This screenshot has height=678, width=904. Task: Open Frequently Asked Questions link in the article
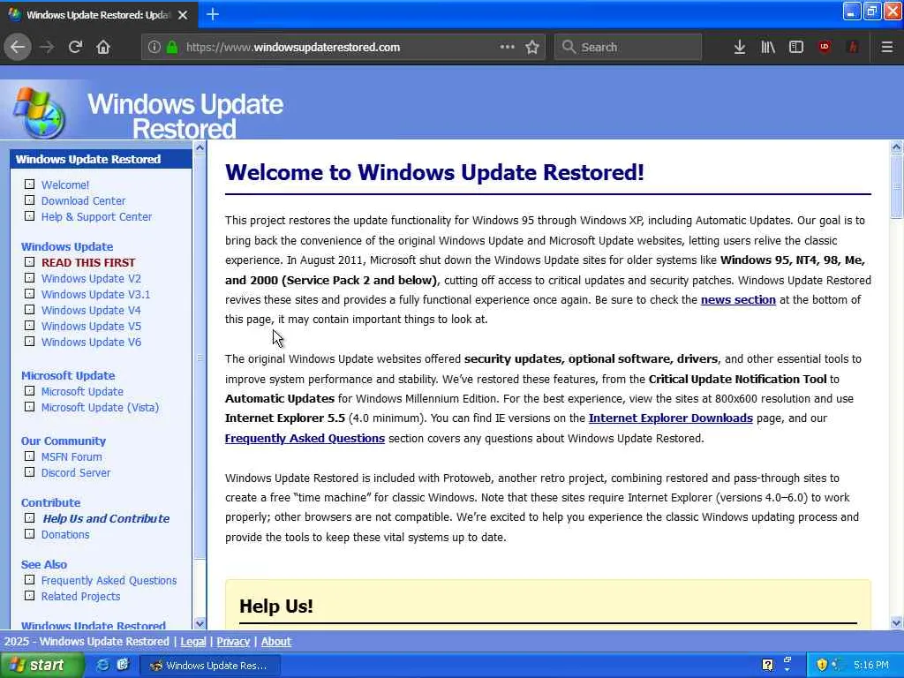(305, 438)
